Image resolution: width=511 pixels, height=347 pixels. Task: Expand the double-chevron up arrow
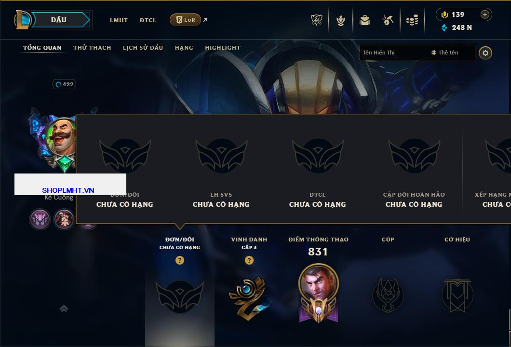click(64, 308)
